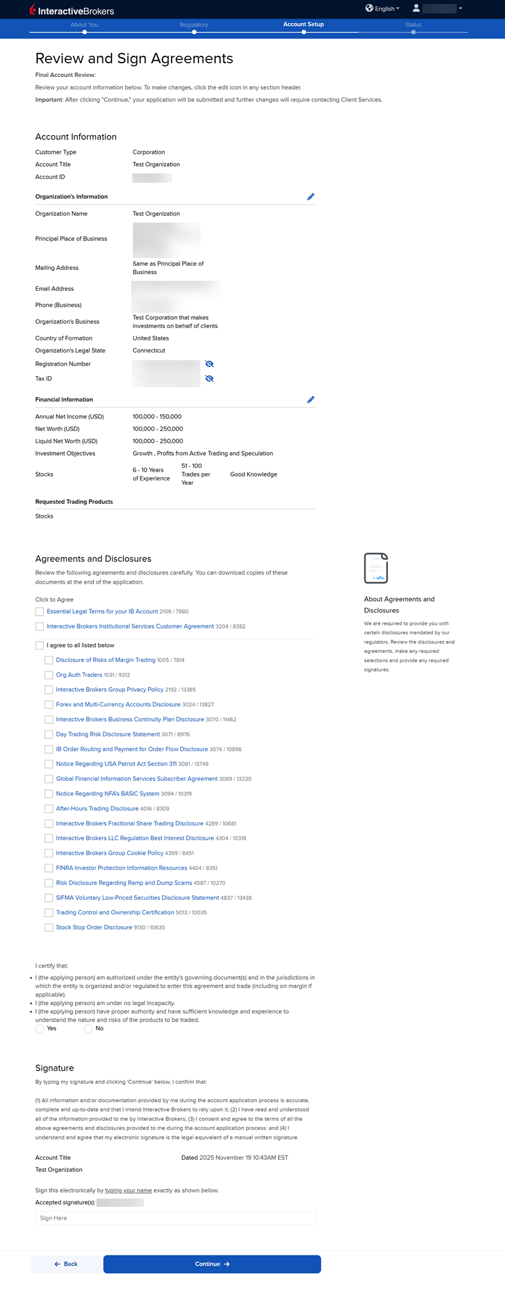Check Forex and Multi-Currency Accounts Disclosure box
This screenshot has height=1290, width=505.
pos(49,705)
